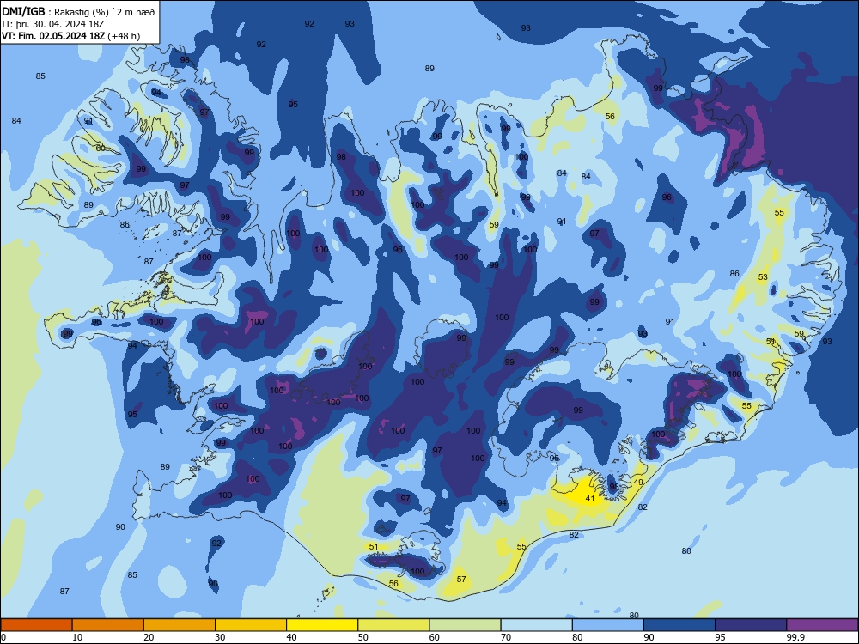The image size is (859, 644).
Task: Select the '99.9' tick label under the legend
Action: pyautogui.click(x=795, y=637)
